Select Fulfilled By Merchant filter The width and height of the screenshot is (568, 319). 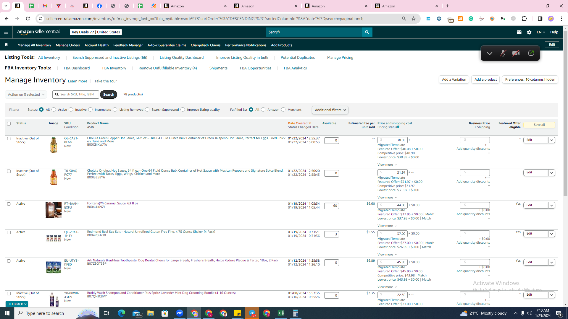click(x=283, y=110)
